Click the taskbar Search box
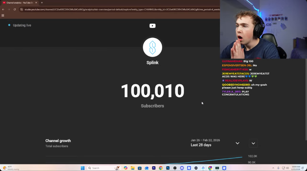The image size is (307, 171). 104,168
